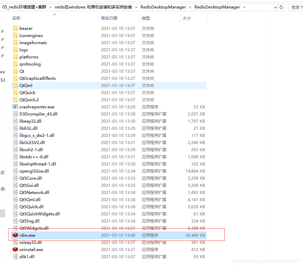Select file name Qt5QuickWidgets.dll
The width and height of the screenshot is (303, 267).
point(39,214)
